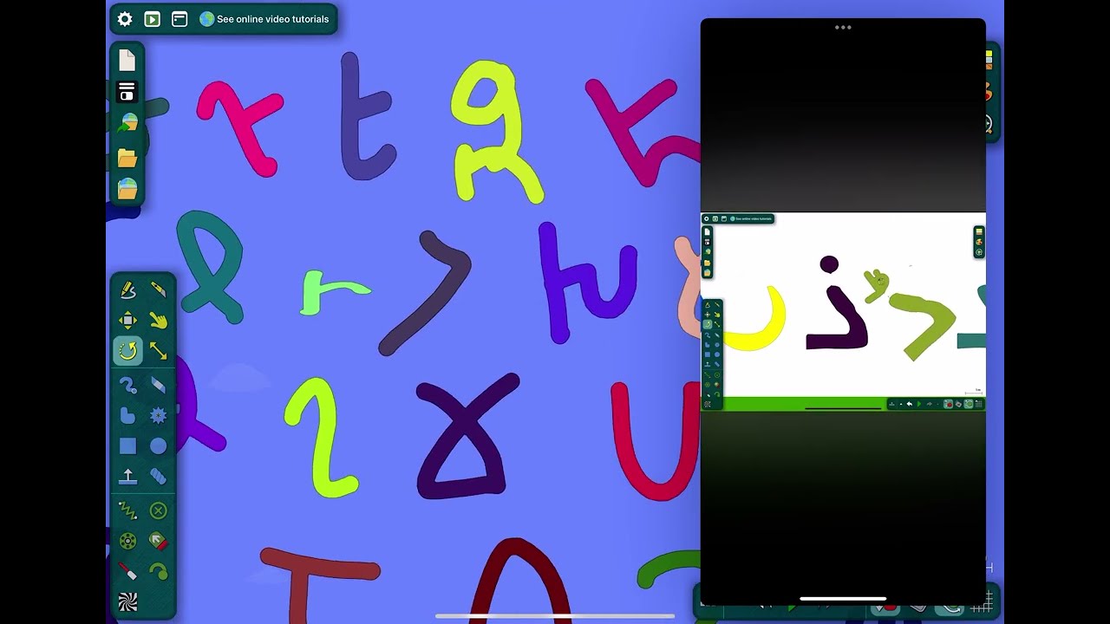The height and width of the screenshot is (624, 1110).
Task: Select the blue polygon shape tool
Action: [127, 415]
